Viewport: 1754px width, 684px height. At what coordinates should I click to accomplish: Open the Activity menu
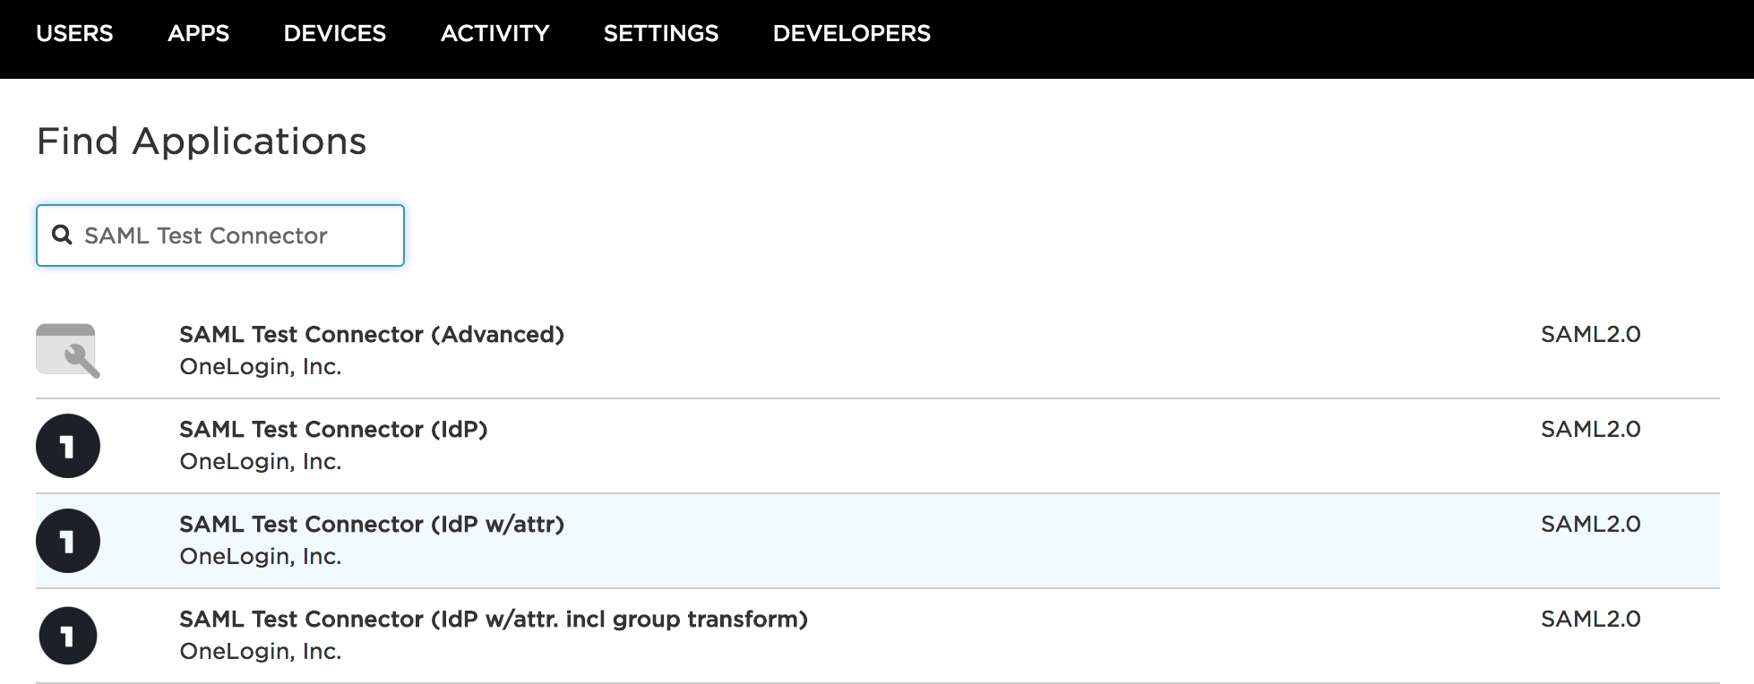click(x=494, y=34)
